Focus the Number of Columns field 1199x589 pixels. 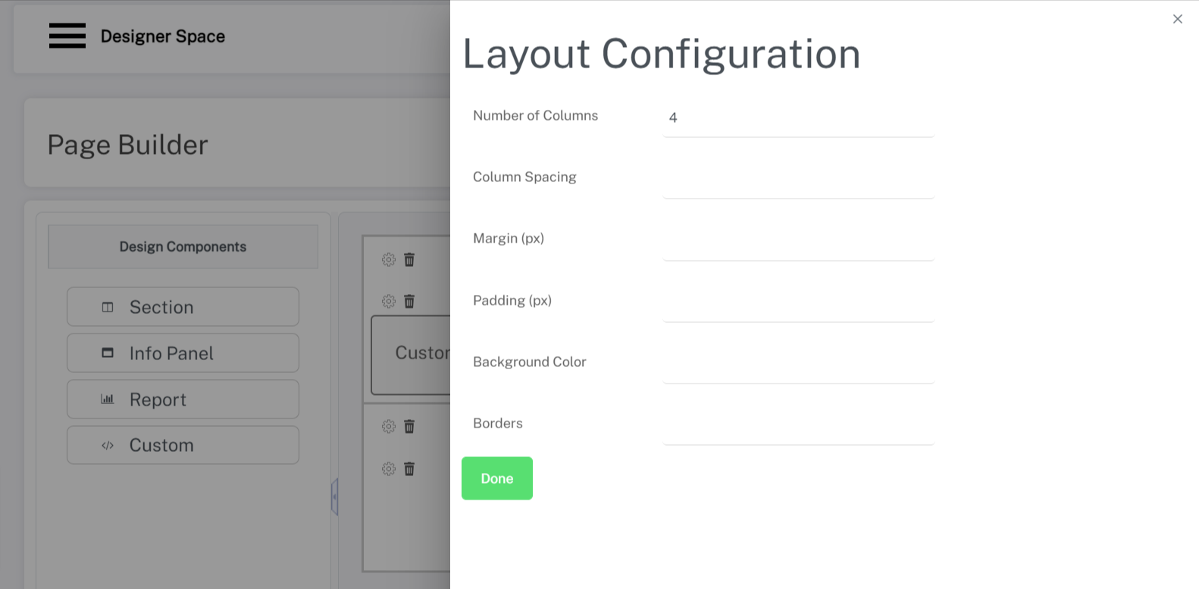click(x=798, y=117)
